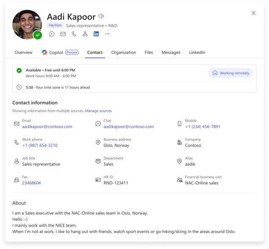The width and height of the screenshot is (269, 249).
Task: Send email via the header envelope icon
Action: [63, 34]
